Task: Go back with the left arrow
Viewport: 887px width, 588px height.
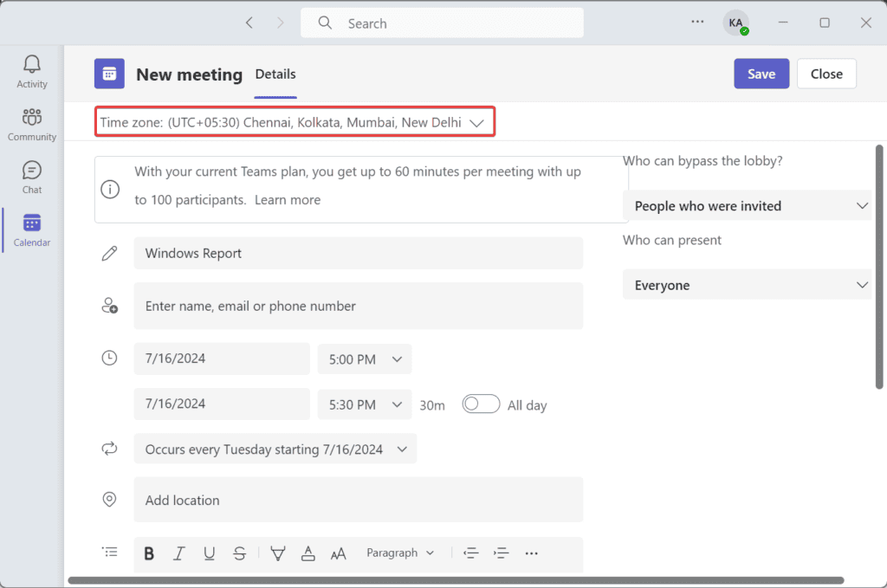Action: click(249, 23)
